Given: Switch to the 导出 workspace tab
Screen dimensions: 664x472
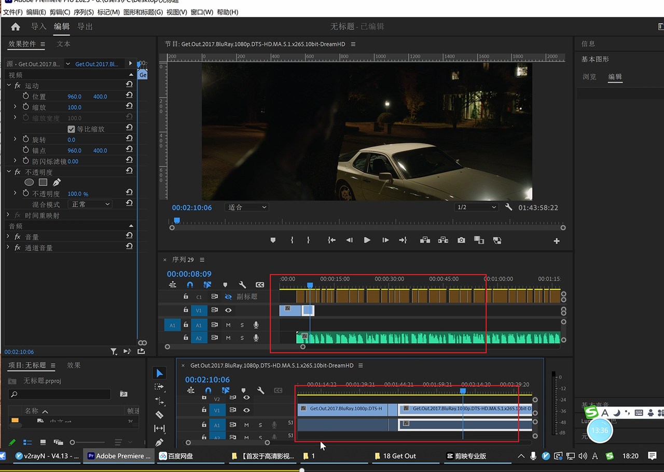Looking at the screenshot, I should click(85, 26).
